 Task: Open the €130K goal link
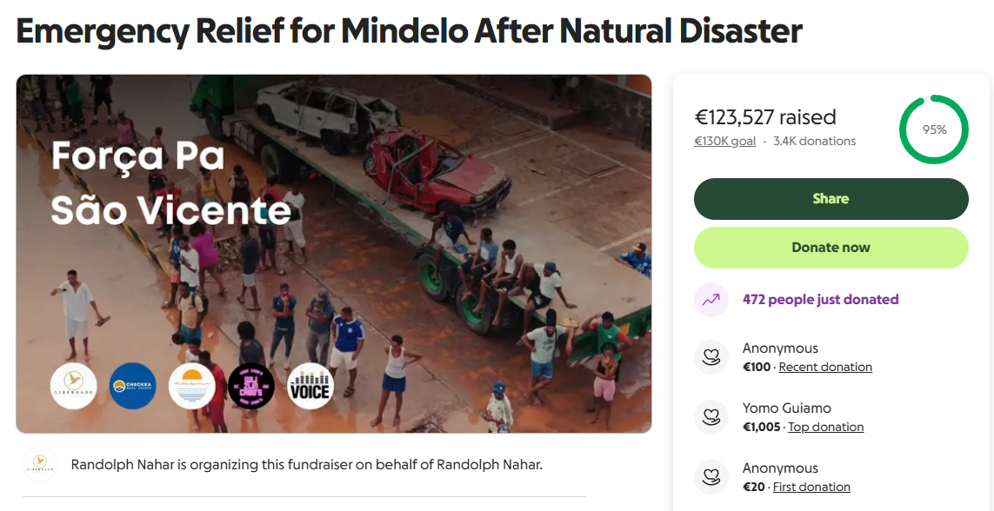724,141
